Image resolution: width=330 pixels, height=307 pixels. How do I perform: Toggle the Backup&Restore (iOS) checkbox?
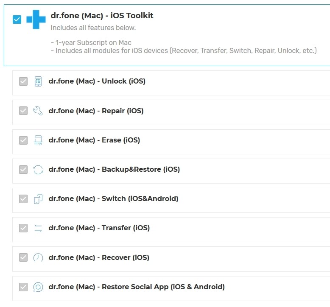pyautogui.click(x=23, y=169)
